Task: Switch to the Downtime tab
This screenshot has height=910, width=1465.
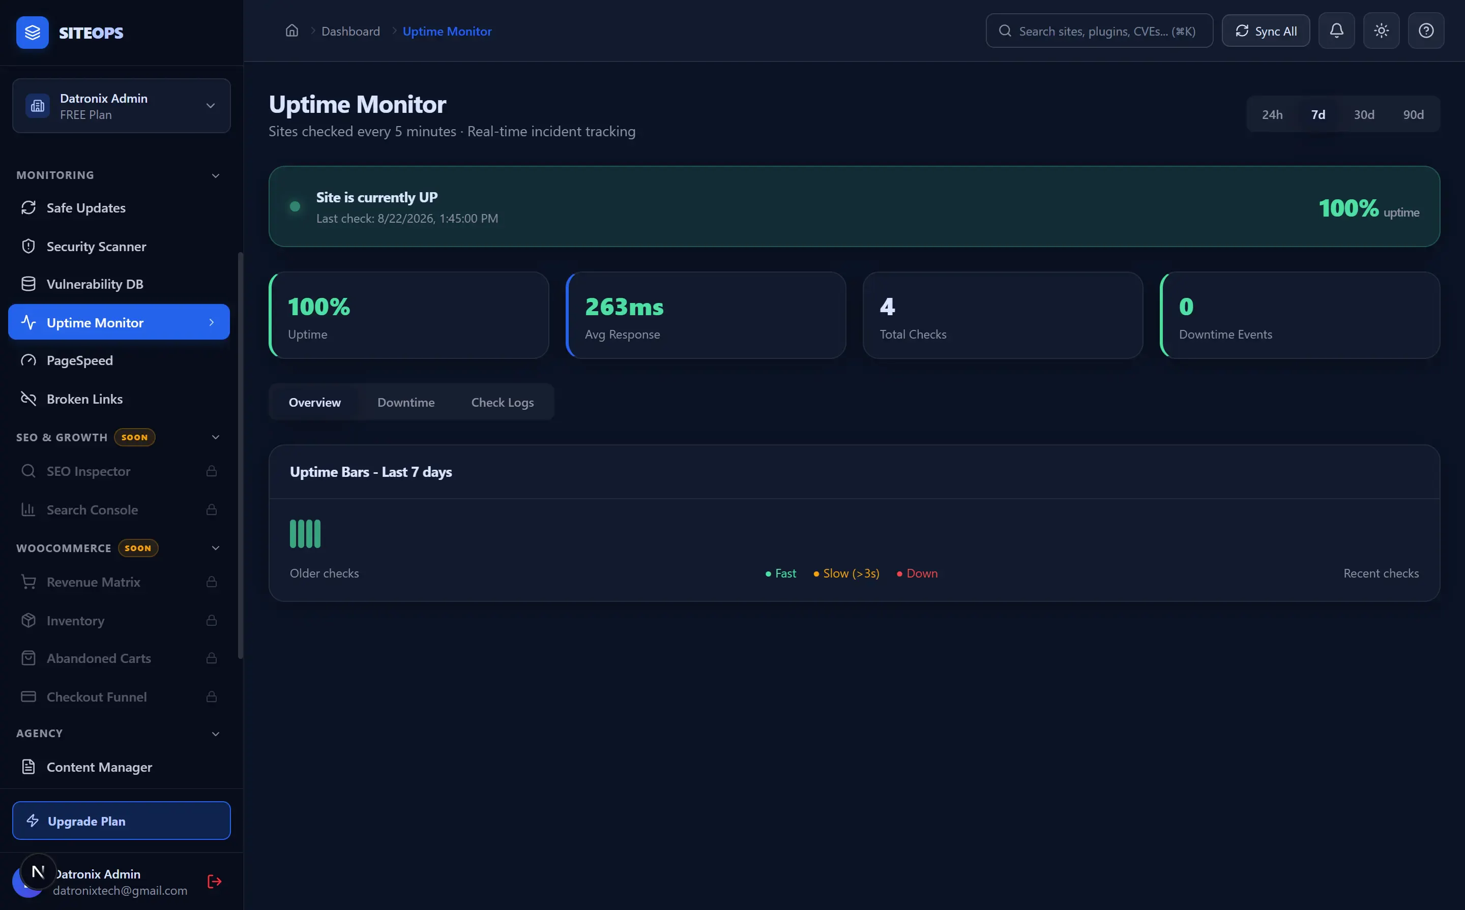Action: [406, 402]
